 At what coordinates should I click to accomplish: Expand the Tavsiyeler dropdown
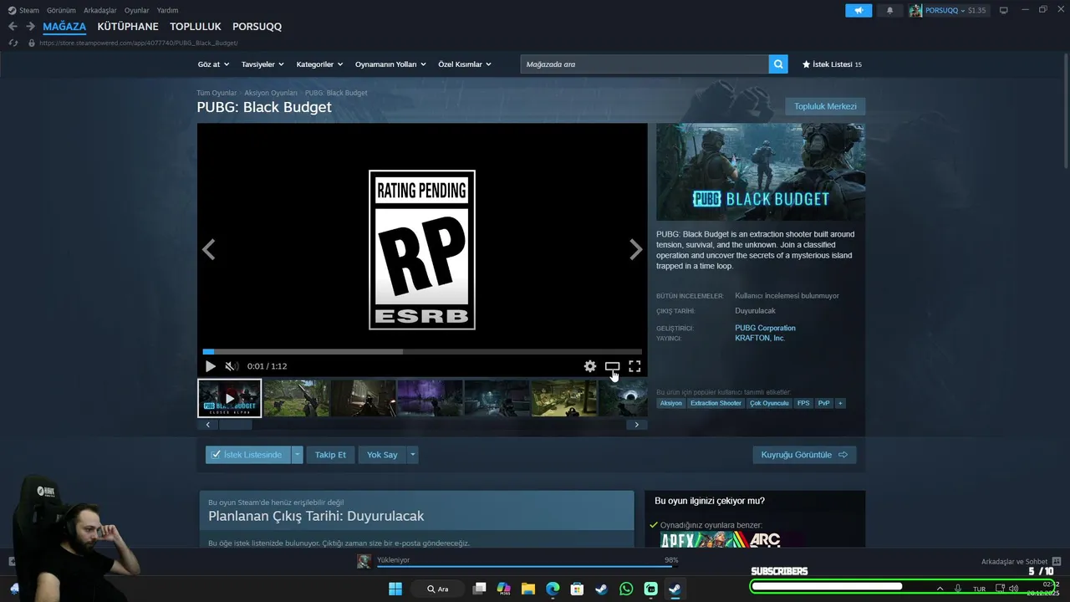pos(262,64)
